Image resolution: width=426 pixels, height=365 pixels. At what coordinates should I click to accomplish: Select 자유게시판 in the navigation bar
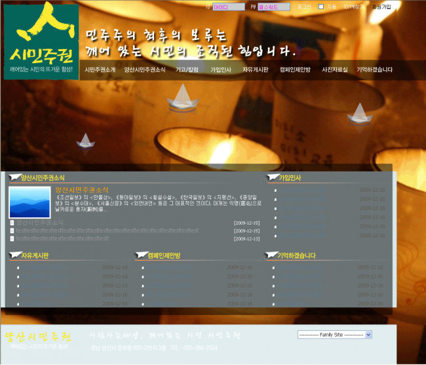[x=256, y=70]
